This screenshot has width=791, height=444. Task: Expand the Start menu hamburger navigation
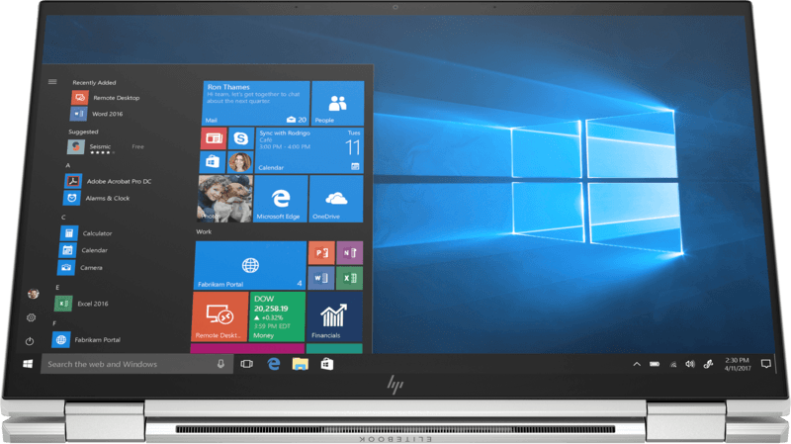pyautogui.click(x=52, y=81)
